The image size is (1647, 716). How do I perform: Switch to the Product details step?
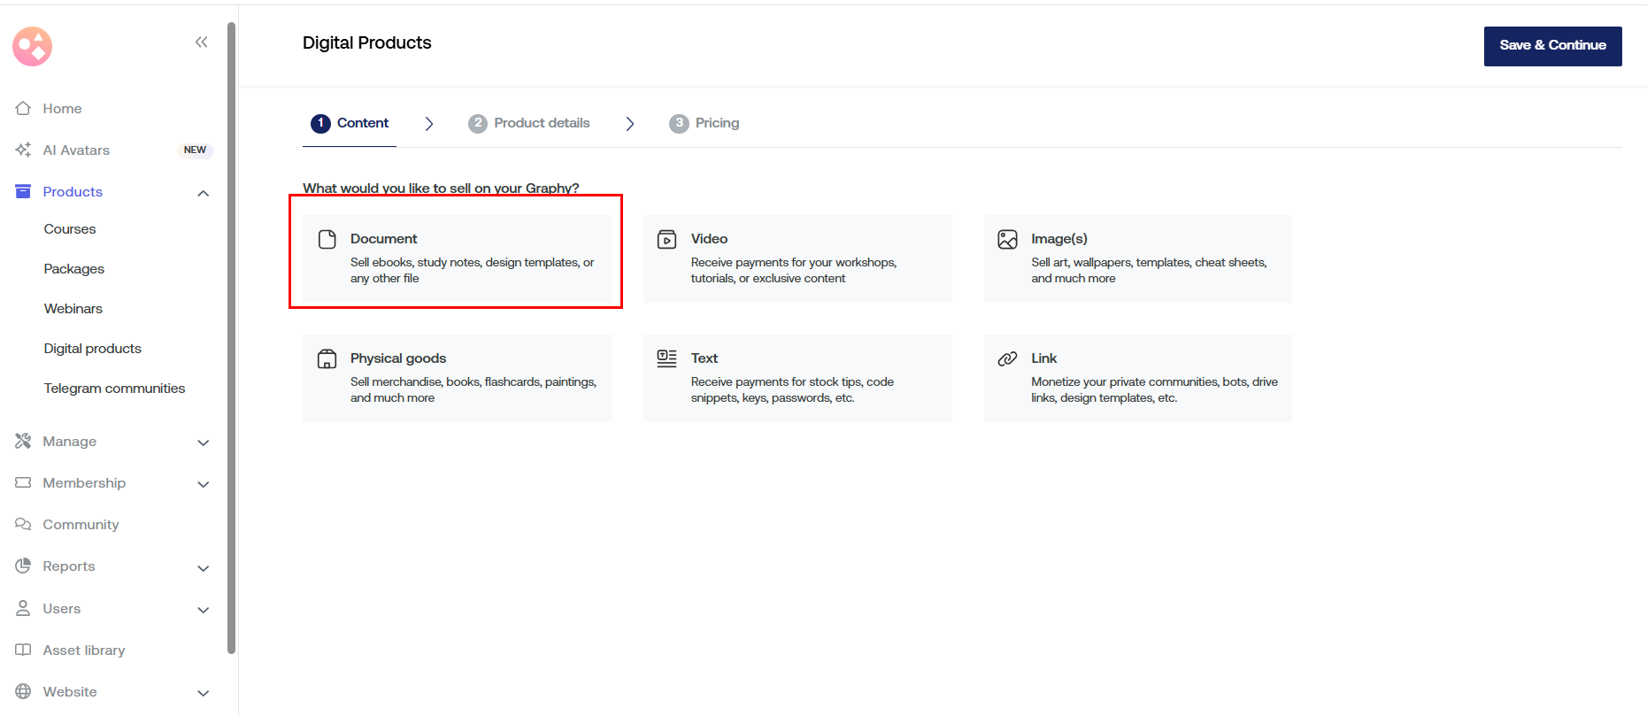coord(529,123)
